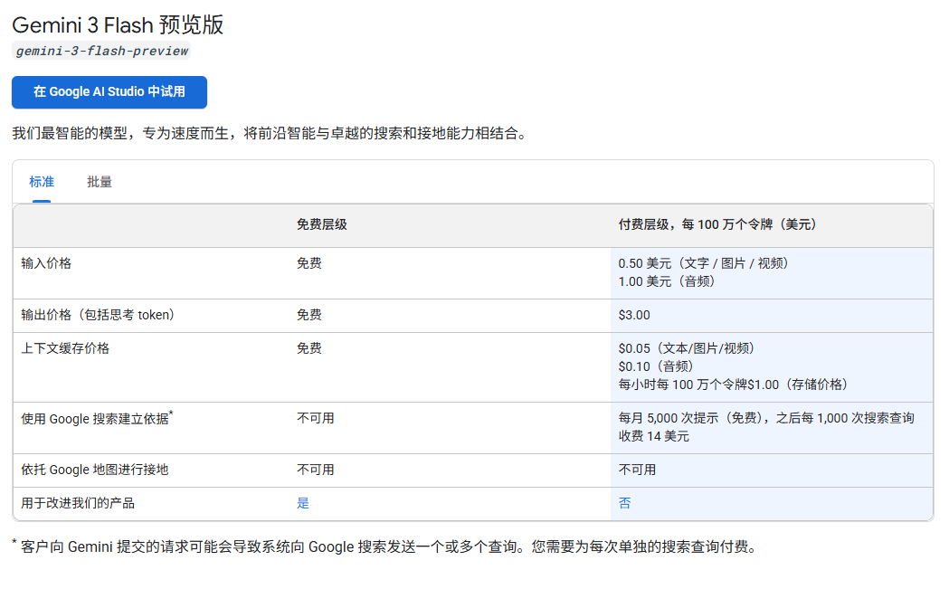Click 不可用 in paid tier Google 地图 row
Screen dimensions: 949x589
[x=637, y=470]
